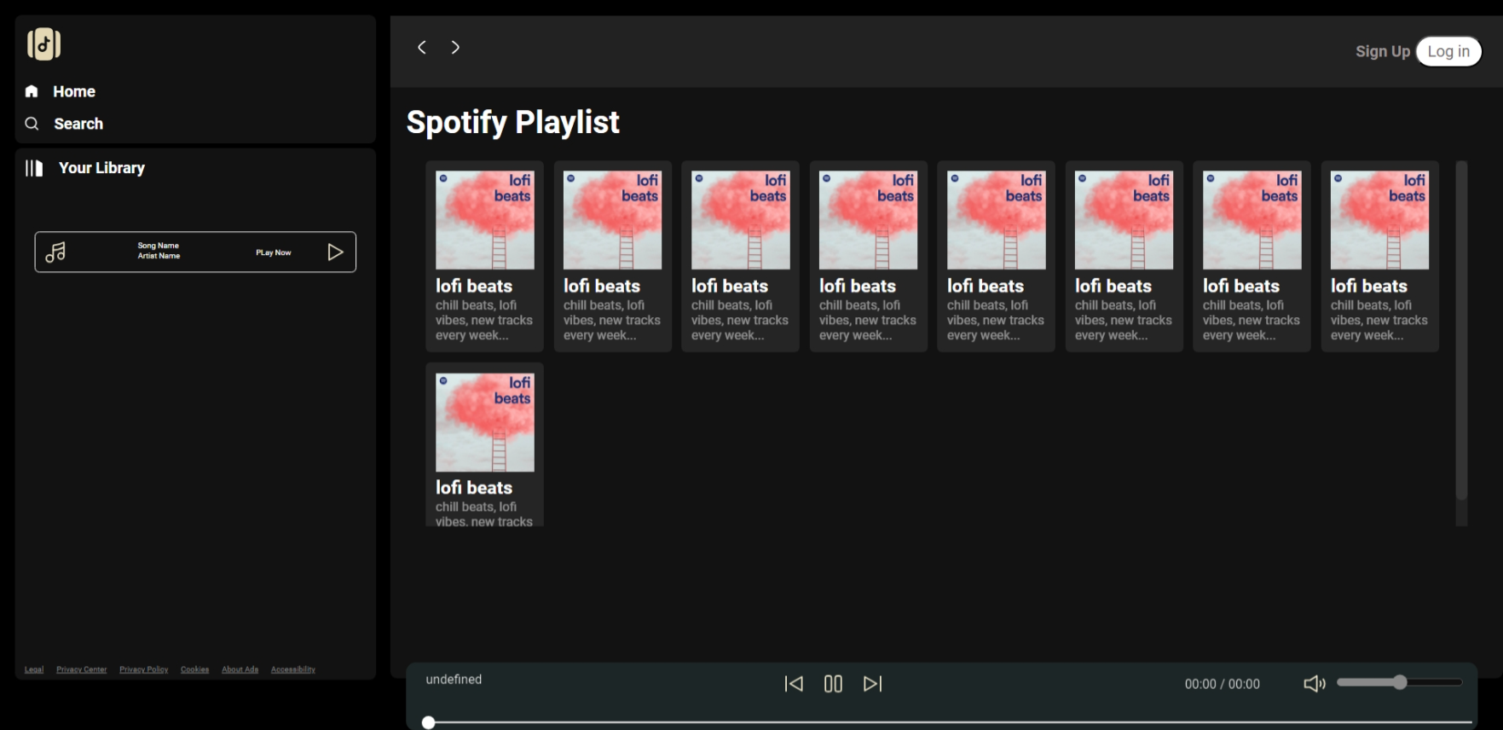Open the Accessibility footer link
This screenshot has height=730, width=1503.
click(x=293, y=669)
